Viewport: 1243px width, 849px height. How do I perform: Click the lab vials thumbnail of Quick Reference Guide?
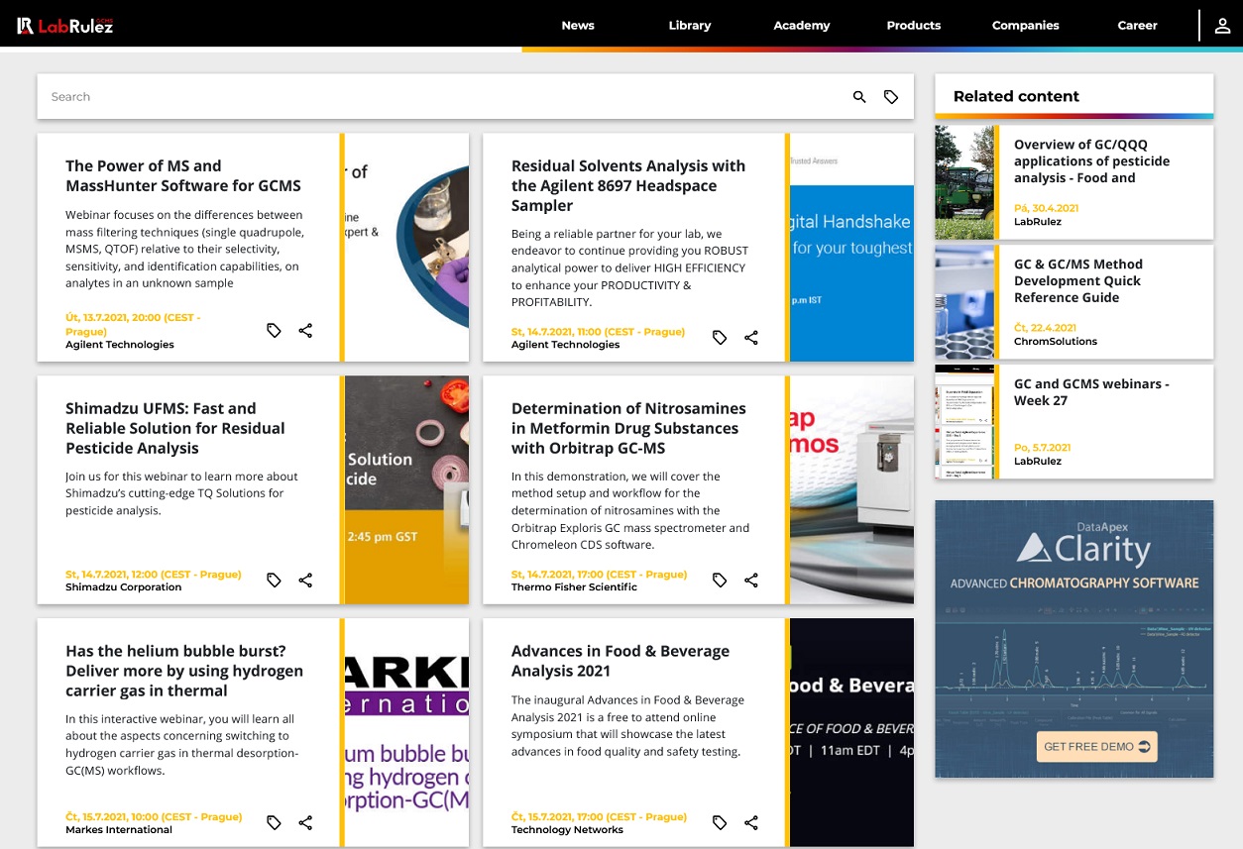[964, 302]
